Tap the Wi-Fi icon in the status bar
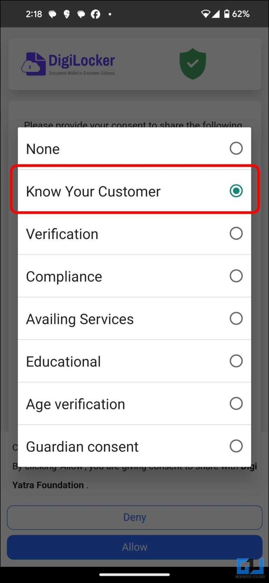Image resolution: width=269 pixels, height=583 pixels. [x=206, y=14]
